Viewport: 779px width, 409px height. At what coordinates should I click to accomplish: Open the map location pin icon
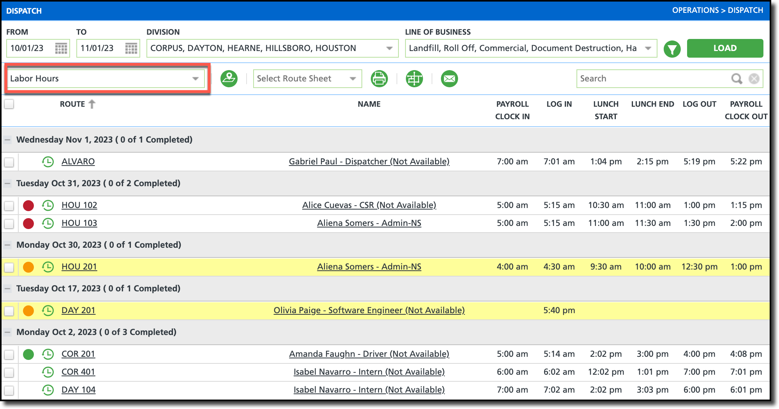click(x=229, y=79)
